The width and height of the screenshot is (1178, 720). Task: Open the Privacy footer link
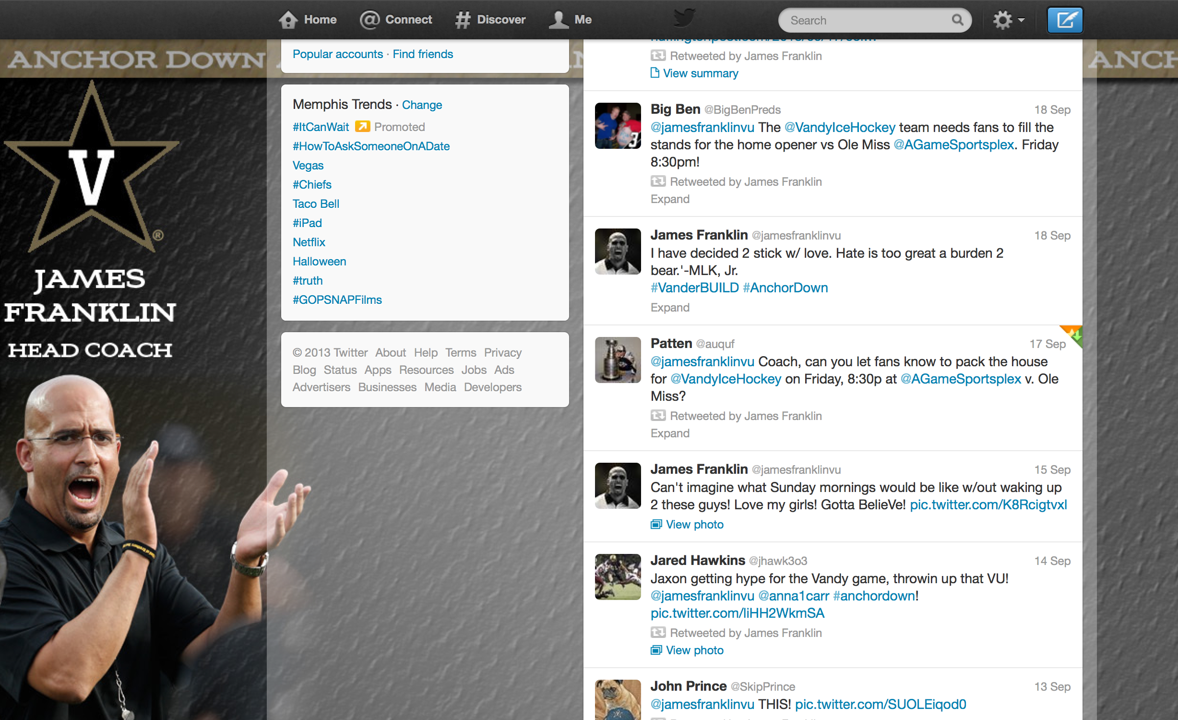502,353
